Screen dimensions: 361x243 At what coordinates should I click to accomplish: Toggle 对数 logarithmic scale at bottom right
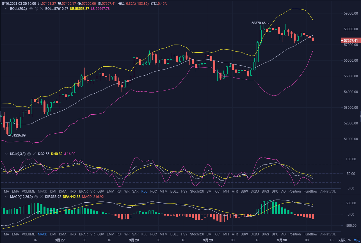point(342,240)
